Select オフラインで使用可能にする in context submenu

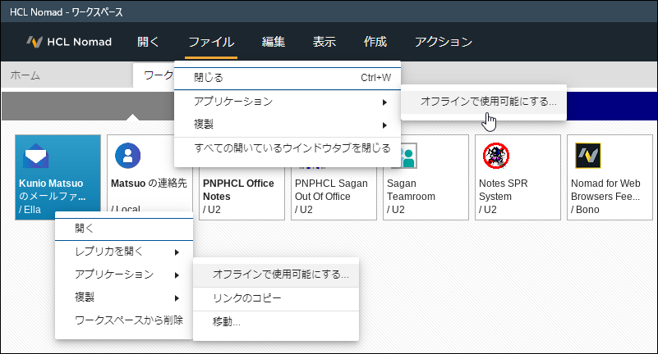click(x=276, y=275)
